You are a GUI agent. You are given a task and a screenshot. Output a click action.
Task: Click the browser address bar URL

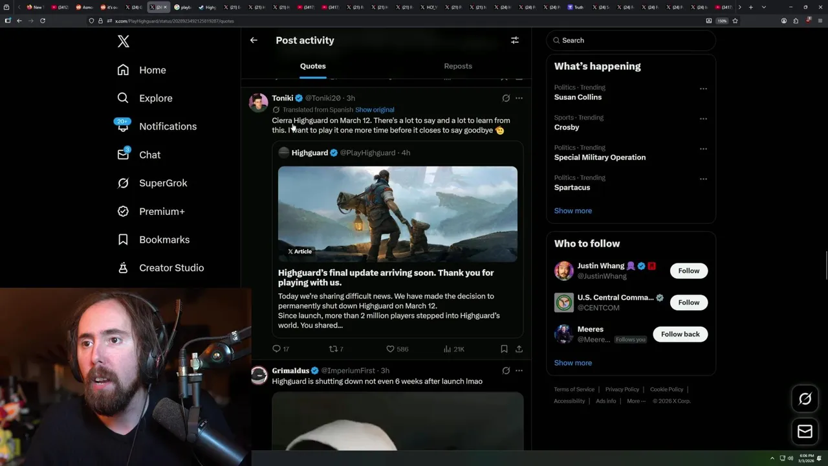pos(175,21)
